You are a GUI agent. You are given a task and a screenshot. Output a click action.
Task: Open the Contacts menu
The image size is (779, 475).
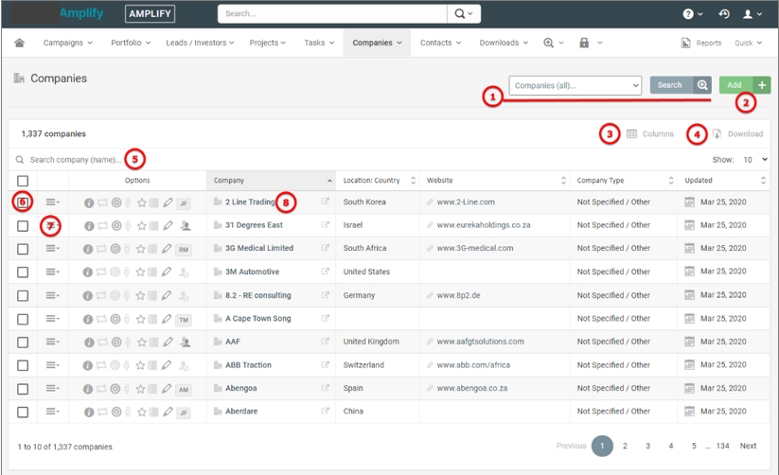(x=441, y=43)
